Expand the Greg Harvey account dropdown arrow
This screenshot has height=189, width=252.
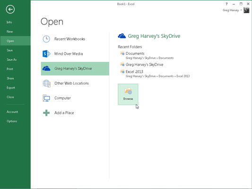[241, 10]
